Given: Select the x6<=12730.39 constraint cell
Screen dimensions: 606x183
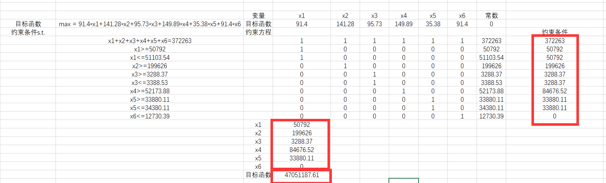Looking at the screenshot, I should 150,116.
